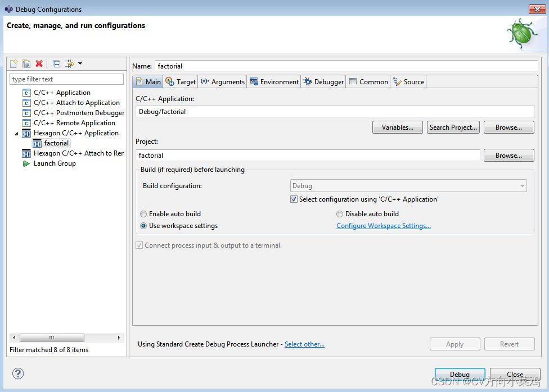
Task: Select Enable auto build radio button
Action: point(143,214)
